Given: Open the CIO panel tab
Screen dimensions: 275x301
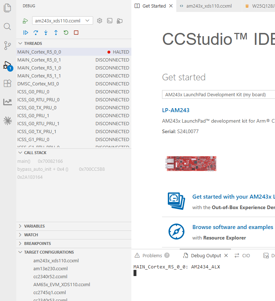Looking at the screenshot, I should [242, 255].
